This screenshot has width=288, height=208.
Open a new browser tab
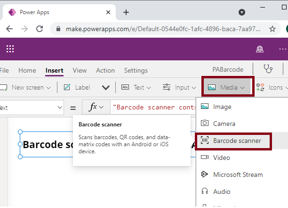click(126, 12)
